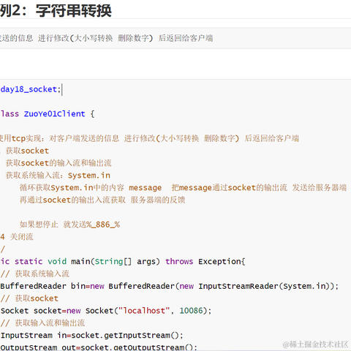Click the code comment '// 获取socket'
This screenshot has height=351, width=351.
pyautogui.click(x=29, y=298)
